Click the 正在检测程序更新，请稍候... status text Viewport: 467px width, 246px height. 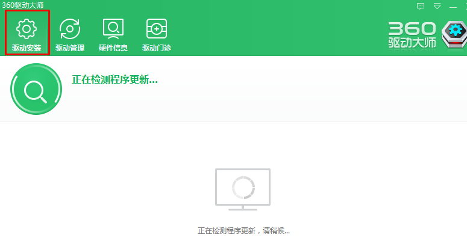coord(243,231)
